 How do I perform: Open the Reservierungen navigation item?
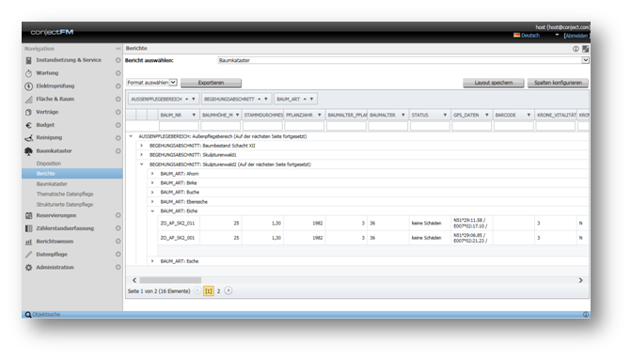pyautogui.click(x=55, y=215)
